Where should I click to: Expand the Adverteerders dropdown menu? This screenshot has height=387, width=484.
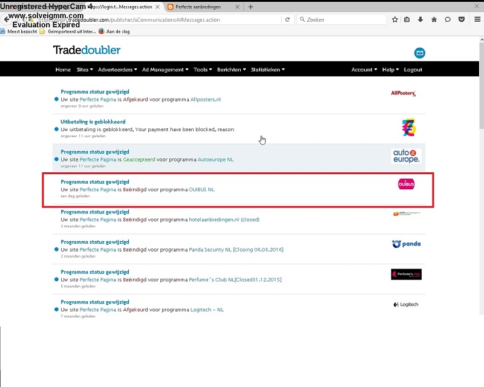(117, 70)
